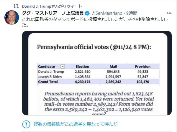Open the Donald J. Trumpさんがリツイート link

pos(52,6)
